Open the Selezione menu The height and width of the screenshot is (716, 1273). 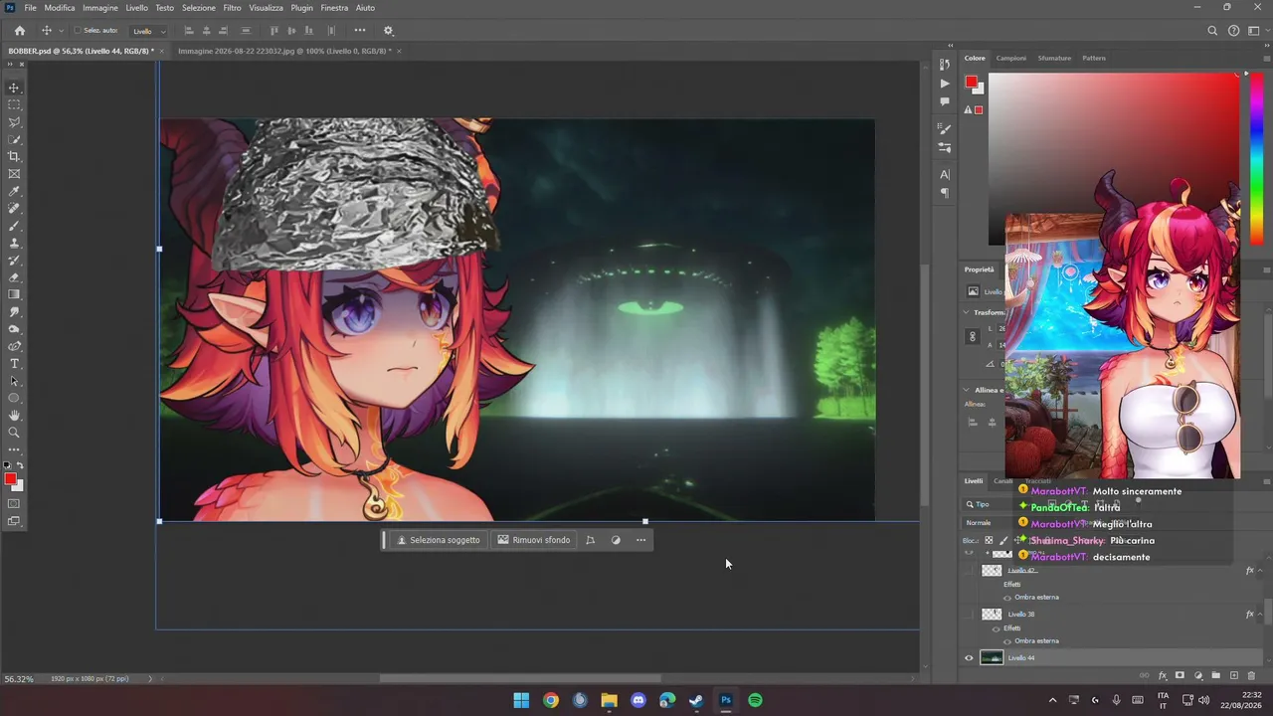tap(199, 8)
